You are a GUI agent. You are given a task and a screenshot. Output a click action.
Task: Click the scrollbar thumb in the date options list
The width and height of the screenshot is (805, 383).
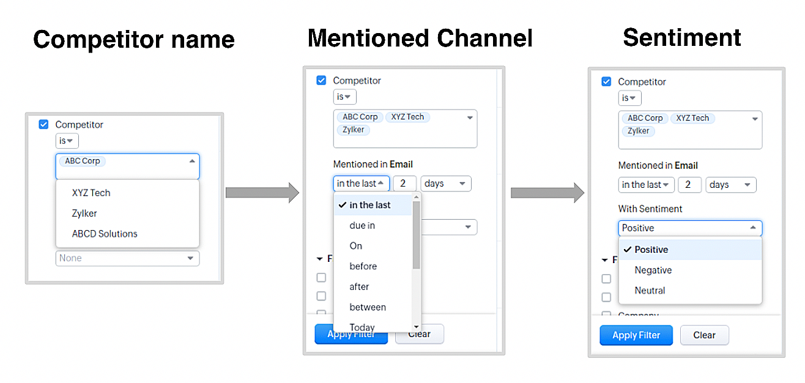[417, 236]
